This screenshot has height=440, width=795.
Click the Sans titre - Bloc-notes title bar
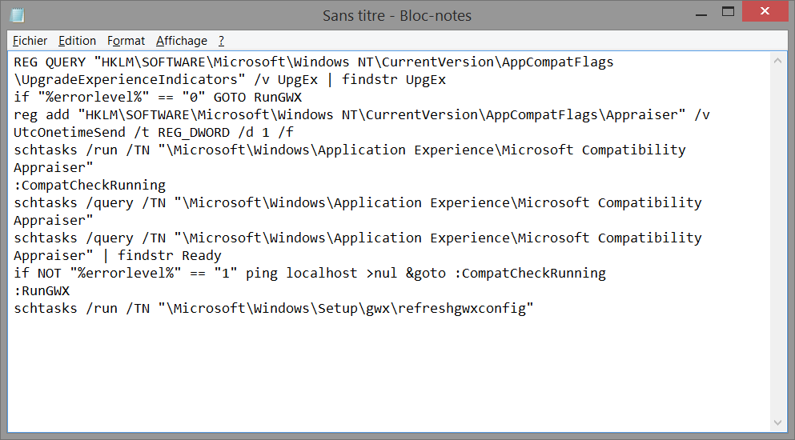[397, 16]
